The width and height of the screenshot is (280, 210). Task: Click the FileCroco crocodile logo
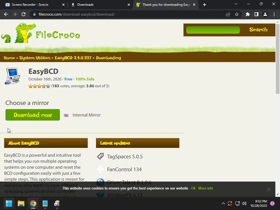(41, 33)
